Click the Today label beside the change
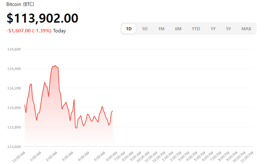Screen dimensions: 264x164 (60, 31)
